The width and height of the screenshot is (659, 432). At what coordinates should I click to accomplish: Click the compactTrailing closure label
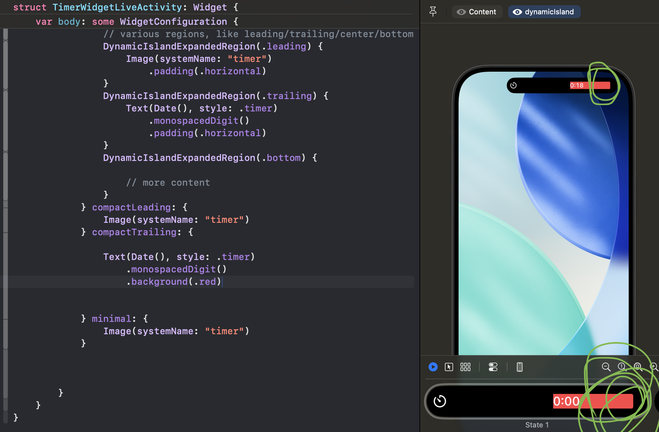(x=134, y=232)
